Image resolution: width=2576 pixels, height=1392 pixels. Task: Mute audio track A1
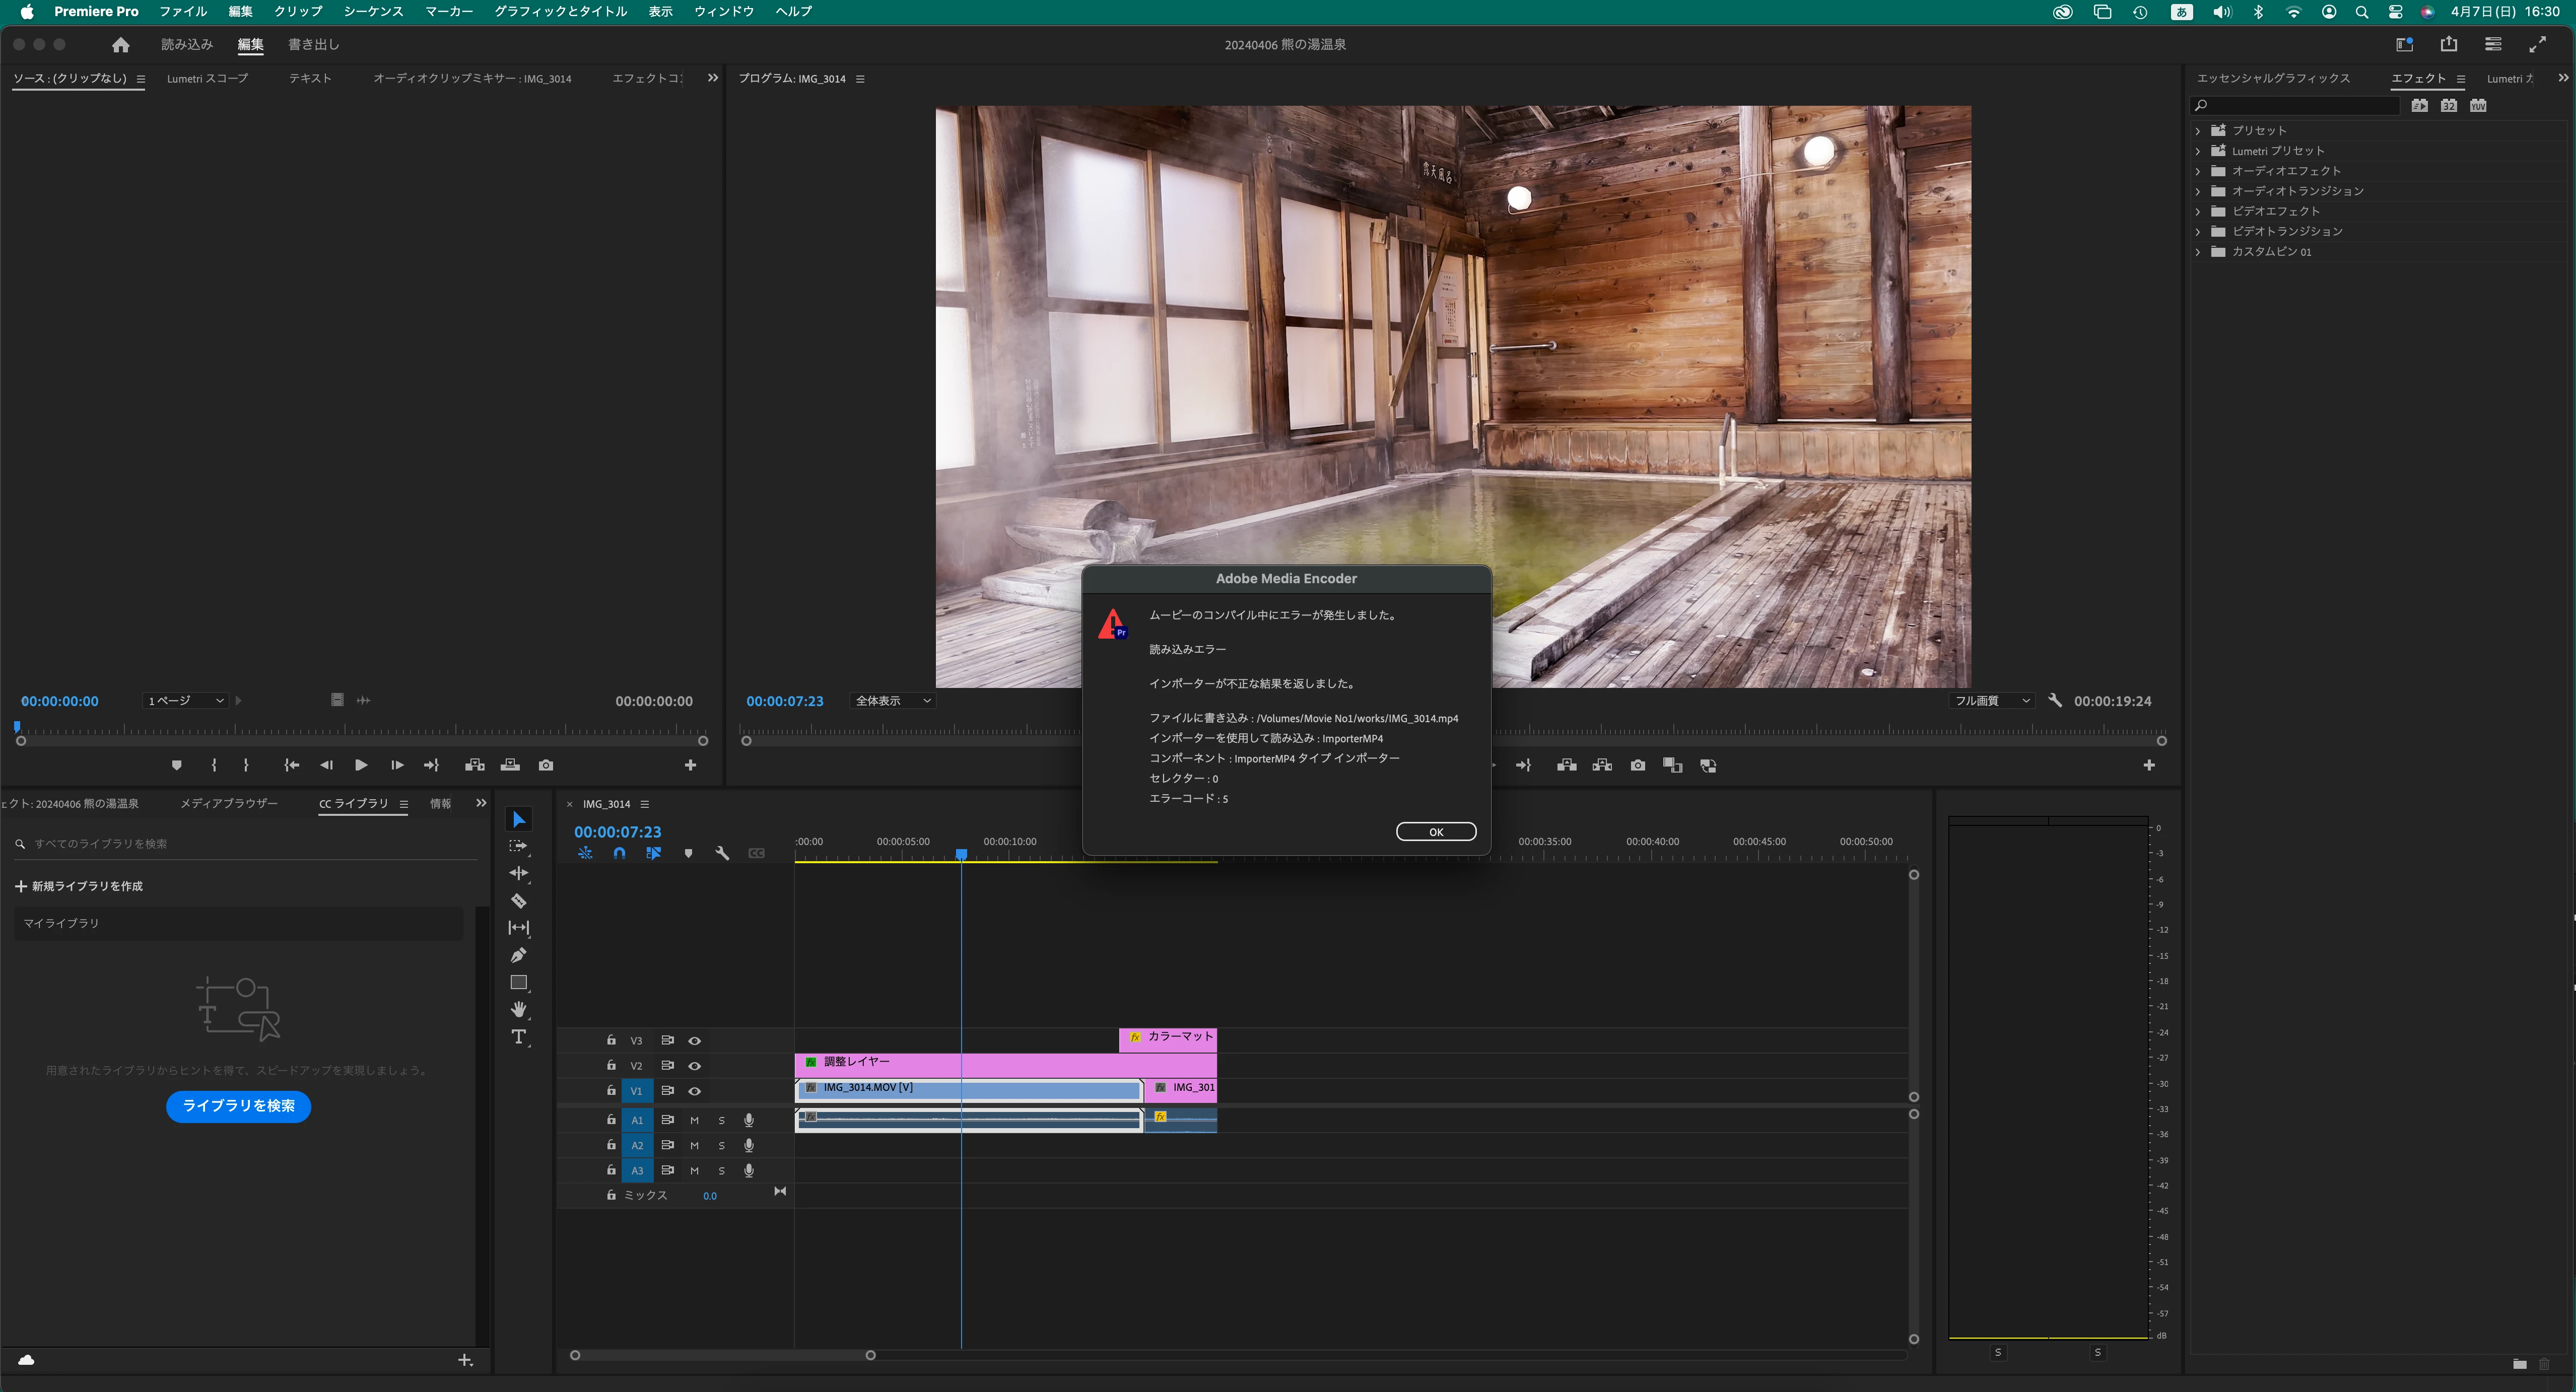pyautogui.click(x=694, y=1120)
